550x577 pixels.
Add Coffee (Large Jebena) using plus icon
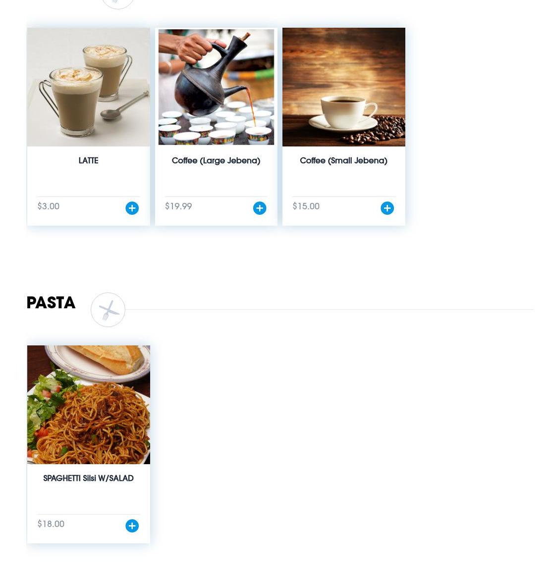[x=260, y=208]
